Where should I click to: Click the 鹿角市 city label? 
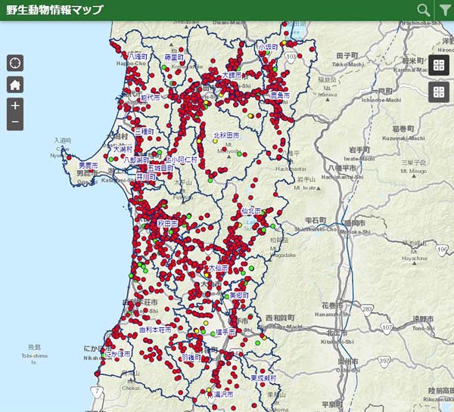pos(280,96)
